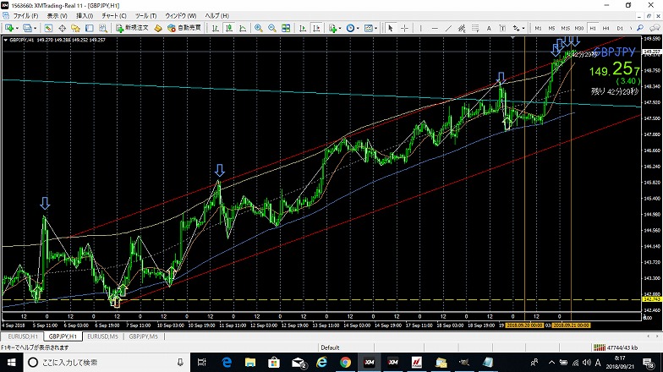663x372 pixels.
Task: Switch to EURUSD,H1 chart tab
Action: [23, 336]
